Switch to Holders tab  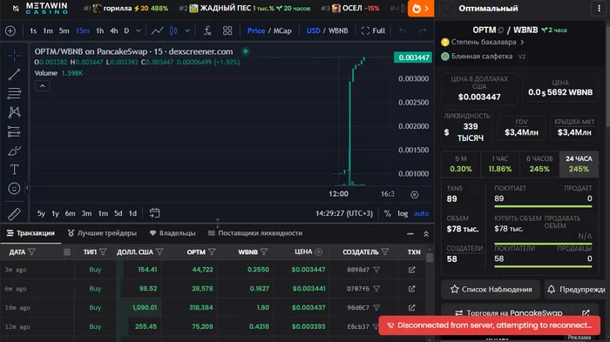click(x=173, y=233)
